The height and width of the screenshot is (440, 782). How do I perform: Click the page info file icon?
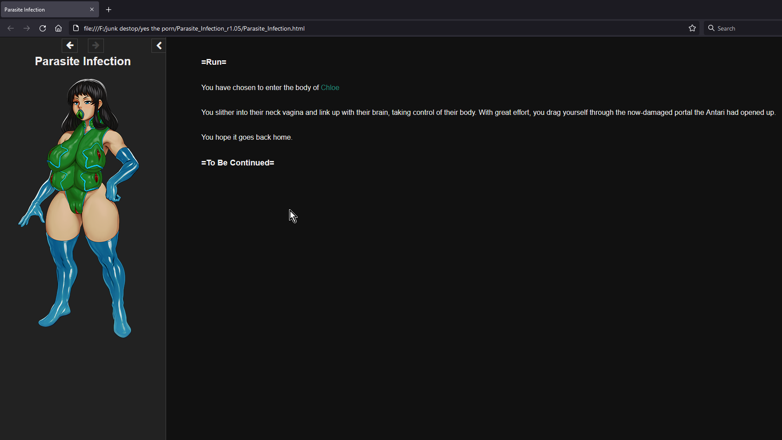coord(76,28)
